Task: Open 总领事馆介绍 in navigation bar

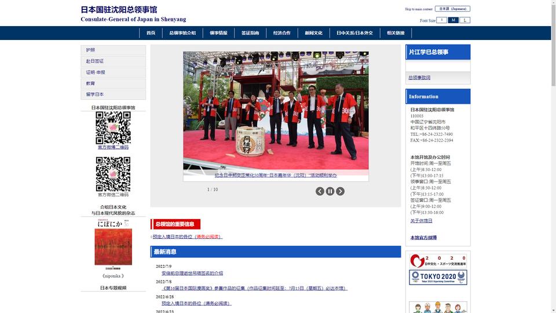Action: [182, 33]
